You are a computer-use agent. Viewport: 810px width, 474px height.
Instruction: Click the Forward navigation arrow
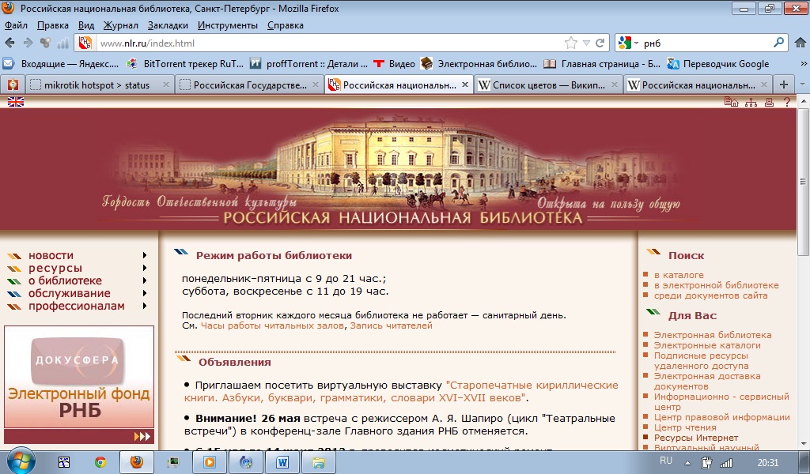pyautogui.click(x=28, y=43)
